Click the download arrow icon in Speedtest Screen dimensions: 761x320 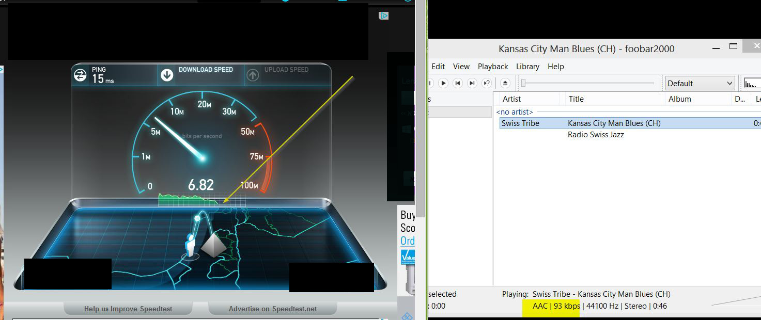[x=167, y=75]
